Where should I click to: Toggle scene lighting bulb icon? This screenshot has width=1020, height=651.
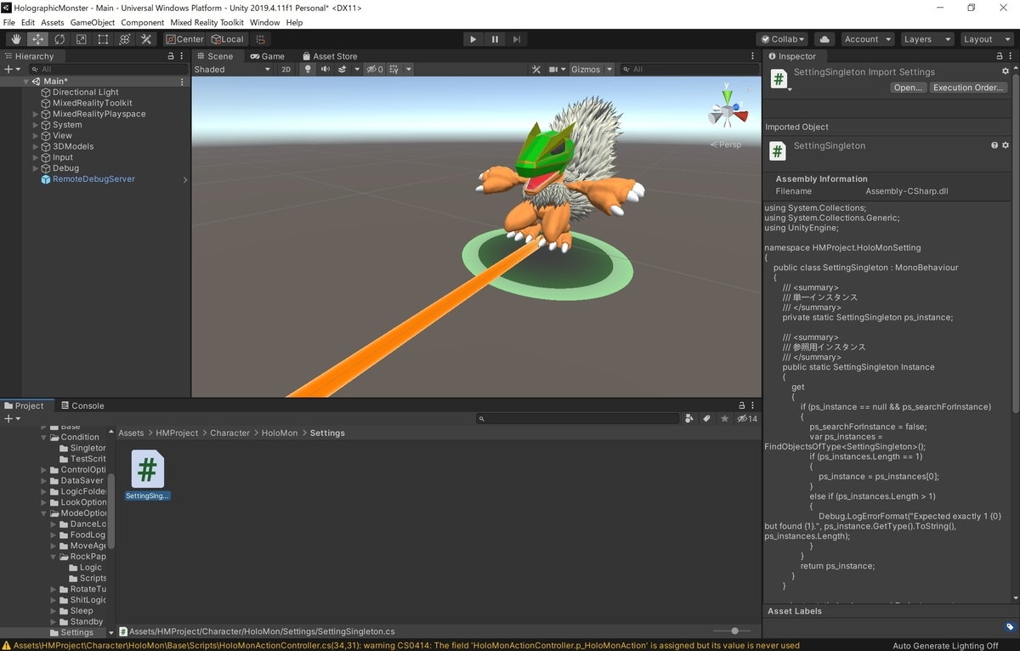click(x=308, y=70)
